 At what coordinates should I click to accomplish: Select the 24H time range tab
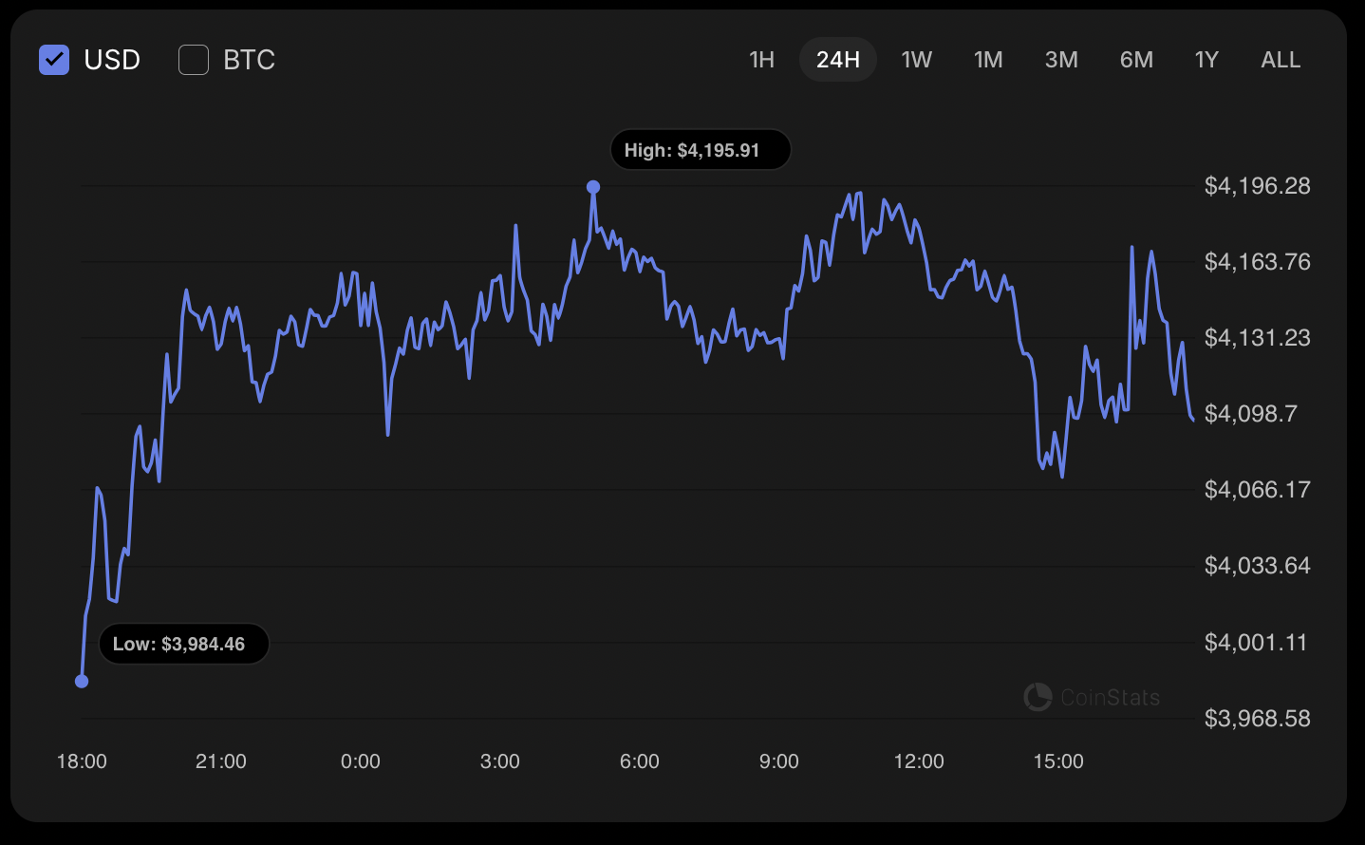point(837,60)
